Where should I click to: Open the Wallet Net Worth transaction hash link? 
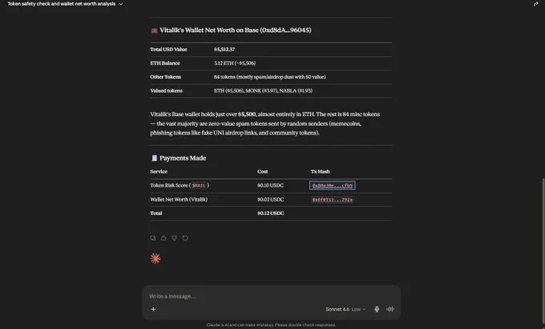point(333,200)
